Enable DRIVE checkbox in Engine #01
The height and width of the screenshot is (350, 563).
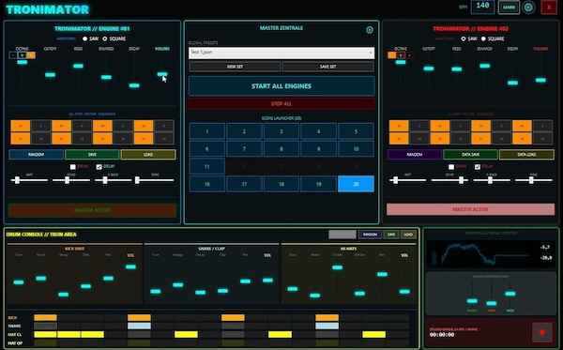click(73, 167)
